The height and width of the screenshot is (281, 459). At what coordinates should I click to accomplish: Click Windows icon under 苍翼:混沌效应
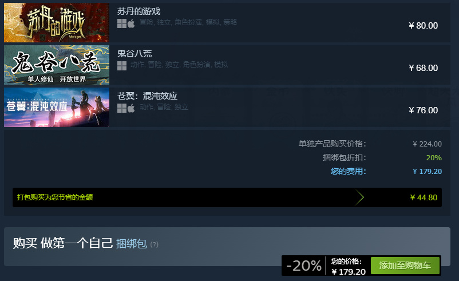coord(122,108)
